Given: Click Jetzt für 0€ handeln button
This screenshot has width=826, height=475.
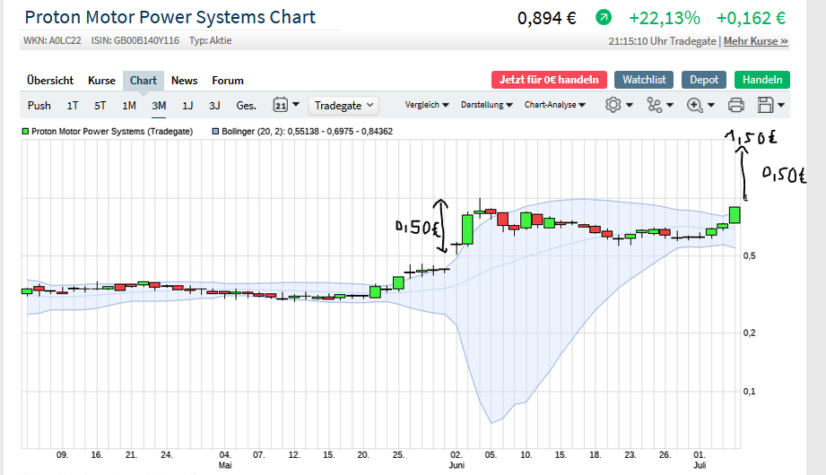Looking at the screenshot, I should point(549,80).
